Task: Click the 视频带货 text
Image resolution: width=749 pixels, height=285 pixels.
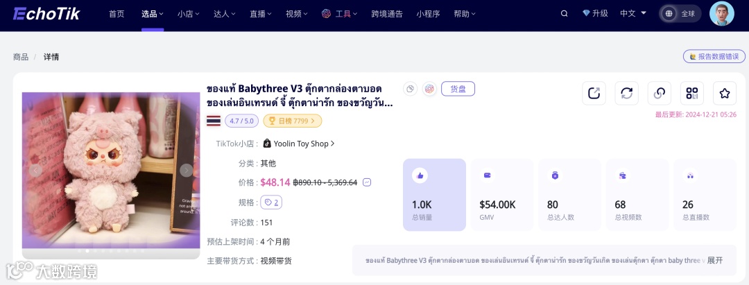Action: click(x=276, y=261)
